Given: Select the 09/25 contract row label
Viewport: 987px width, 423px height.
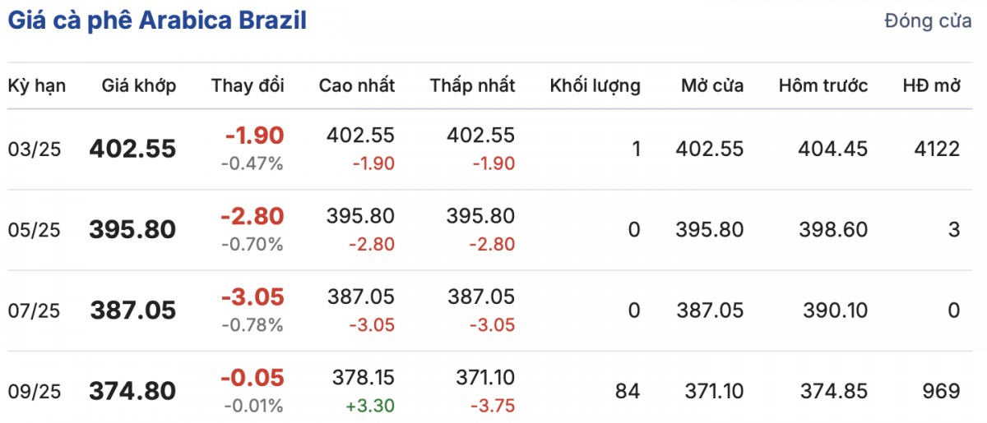Looking at the screenshot, I should pos(34,391).
